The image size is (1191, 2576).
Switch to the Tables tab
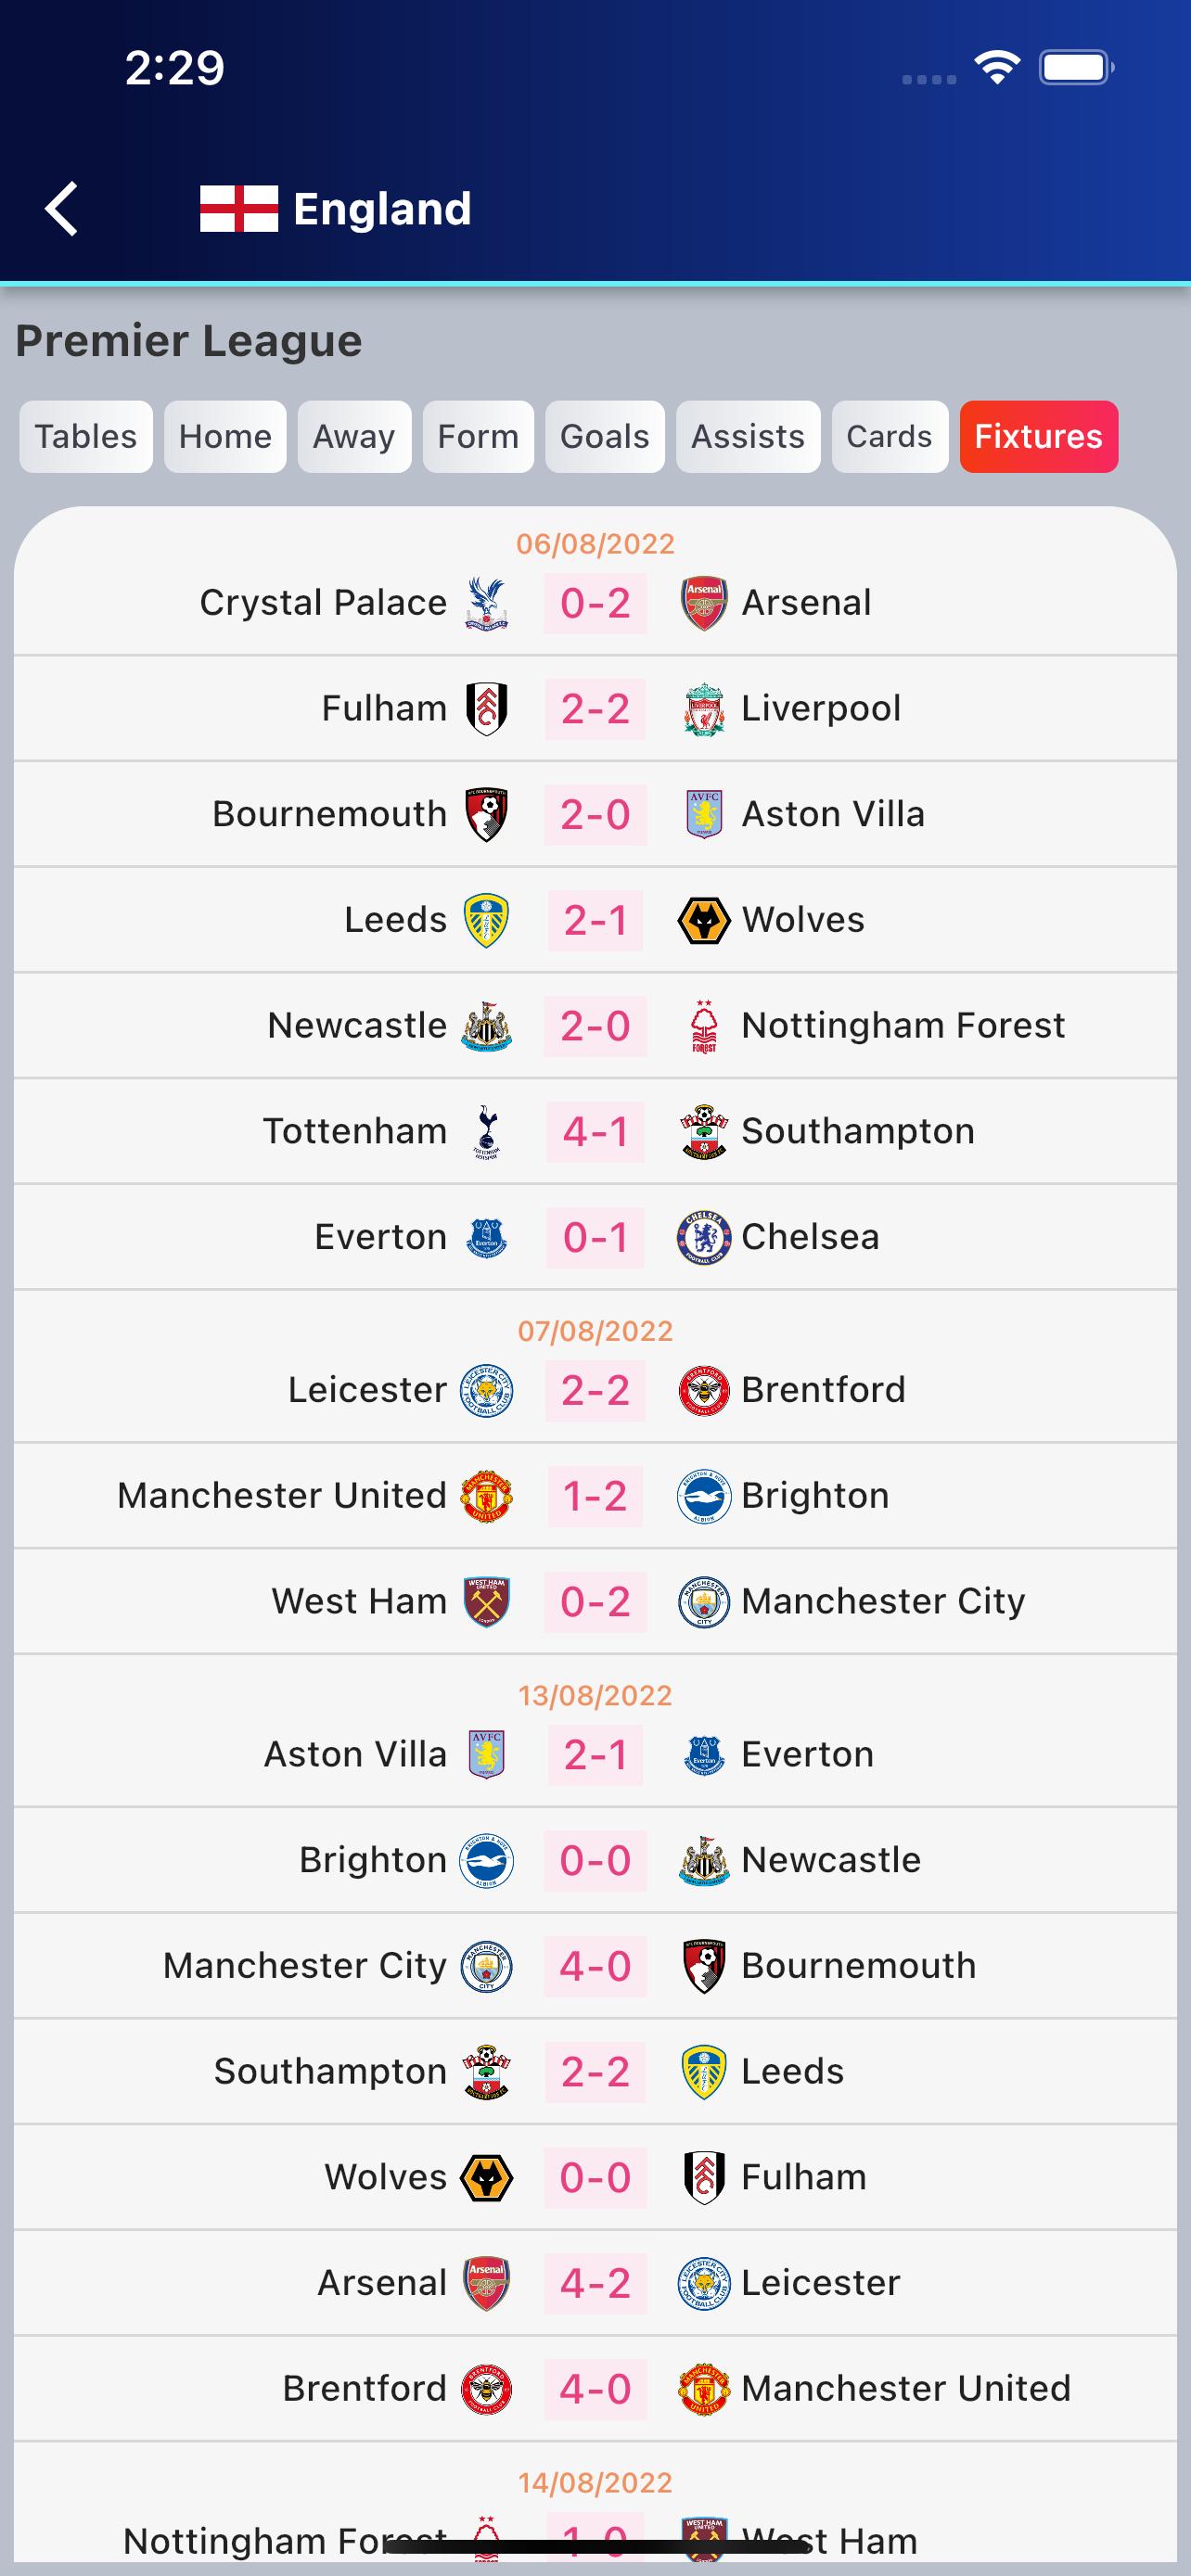coord(86,437)
